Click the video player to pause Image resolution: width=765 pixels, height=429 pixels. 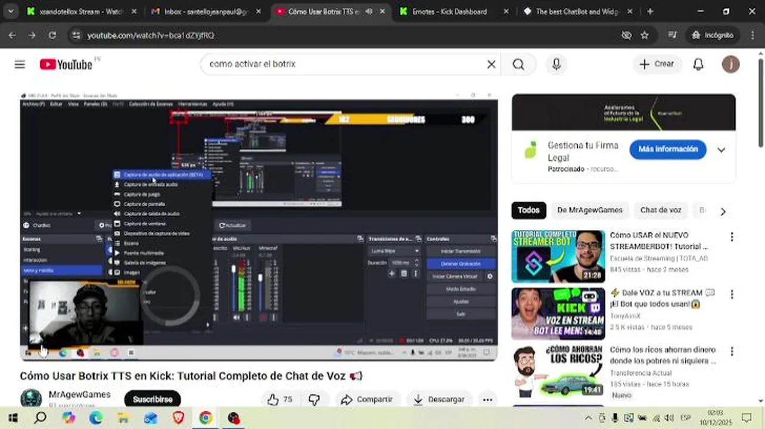coord(259,226)
